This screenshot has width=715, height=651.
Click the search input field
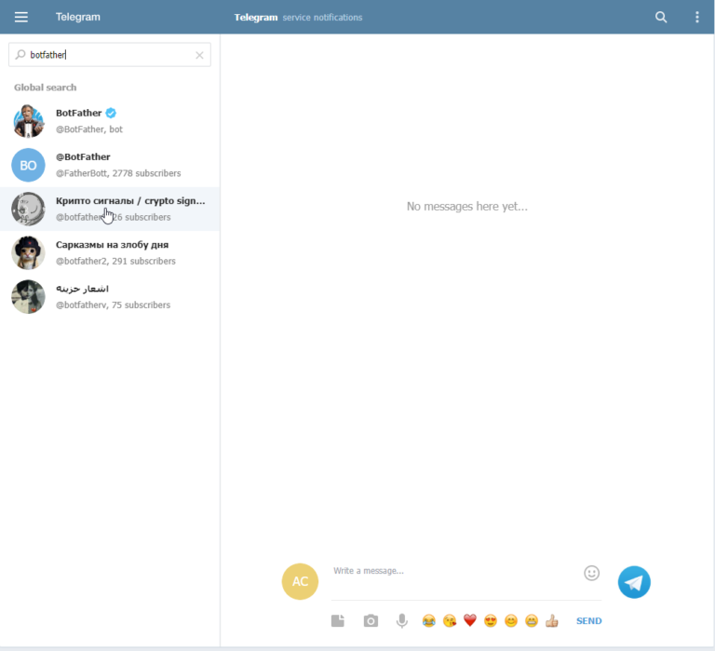(107, 55)
